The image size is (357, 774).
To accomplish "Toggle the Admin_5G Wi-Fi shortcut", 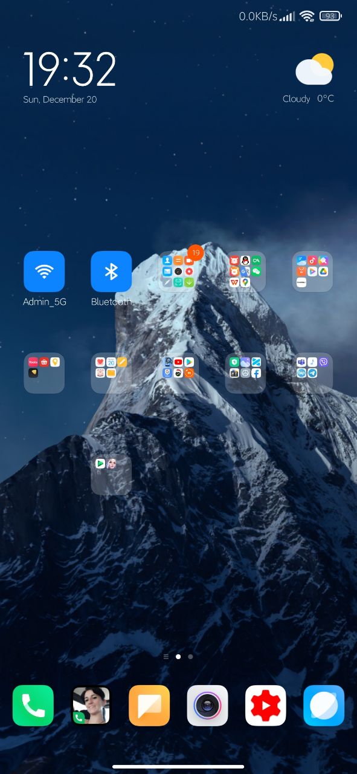I will [x=44, y=272].
